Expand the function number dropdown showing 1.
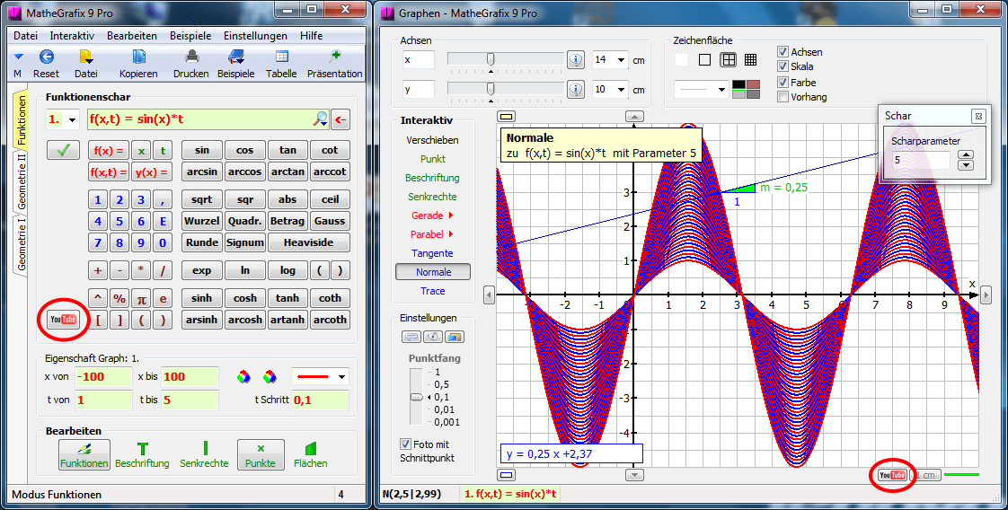 pyautogui.click(x=72, y=119)
